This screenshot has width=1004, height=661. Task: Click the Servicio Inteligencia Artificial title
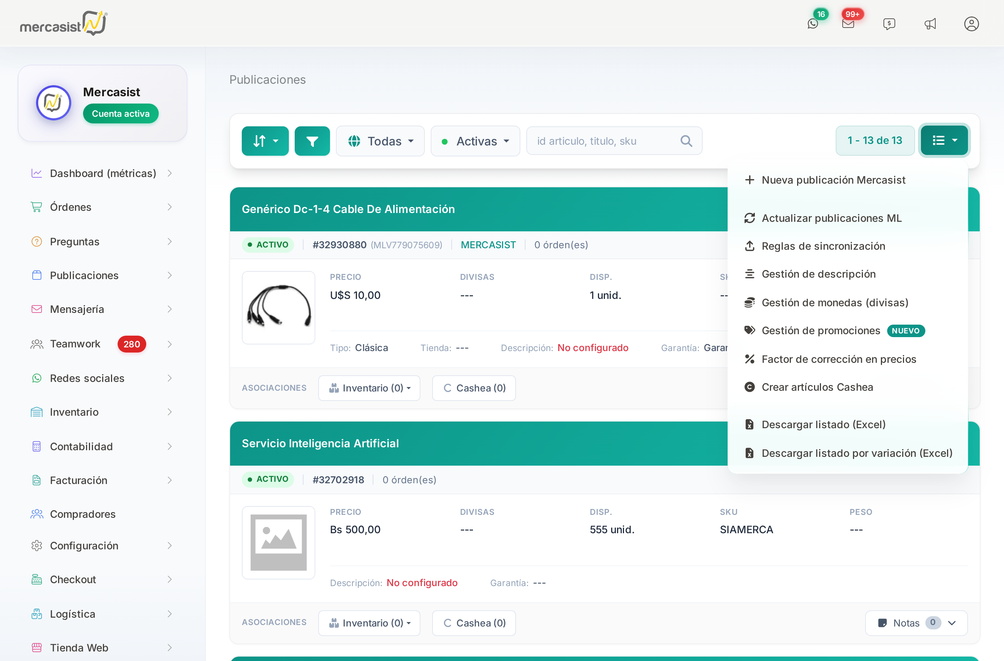pos(320,443)
